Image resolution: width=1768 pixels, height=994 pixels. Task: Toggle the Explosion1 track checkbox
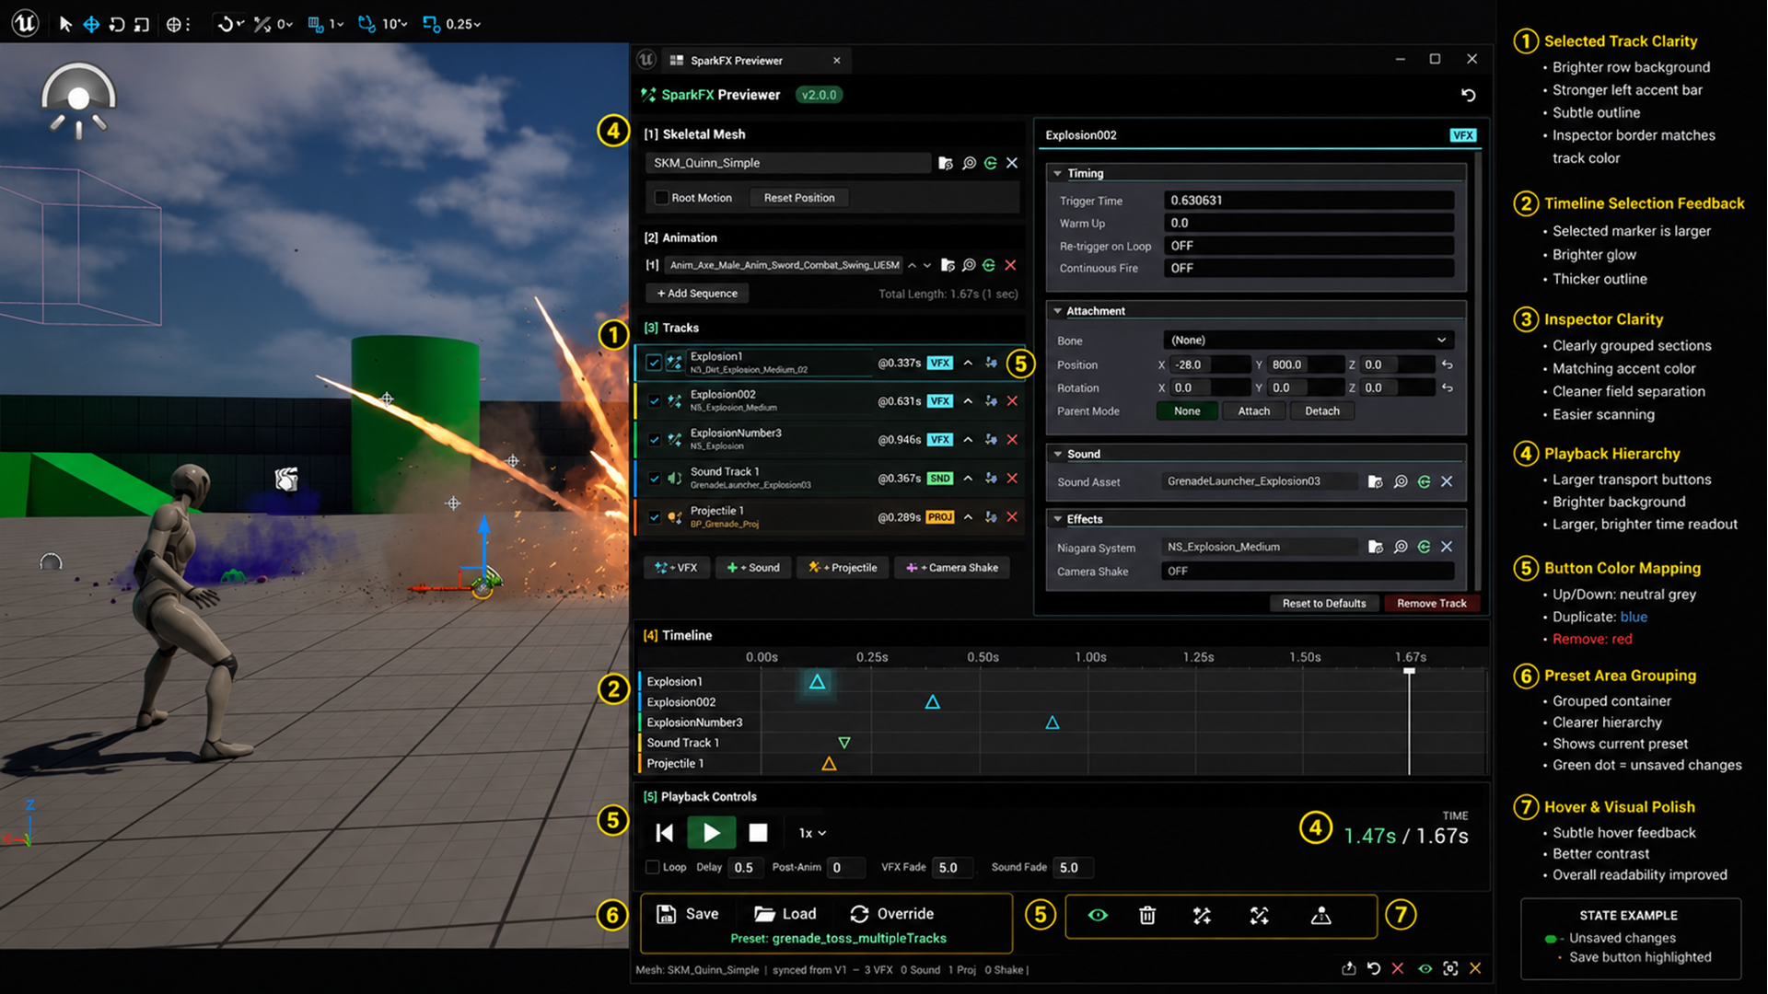pyautogui.click(x=654, y=363)
